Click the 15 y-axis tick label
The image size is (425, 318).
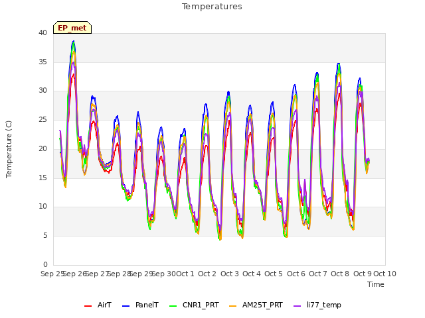tap(42, 178)
